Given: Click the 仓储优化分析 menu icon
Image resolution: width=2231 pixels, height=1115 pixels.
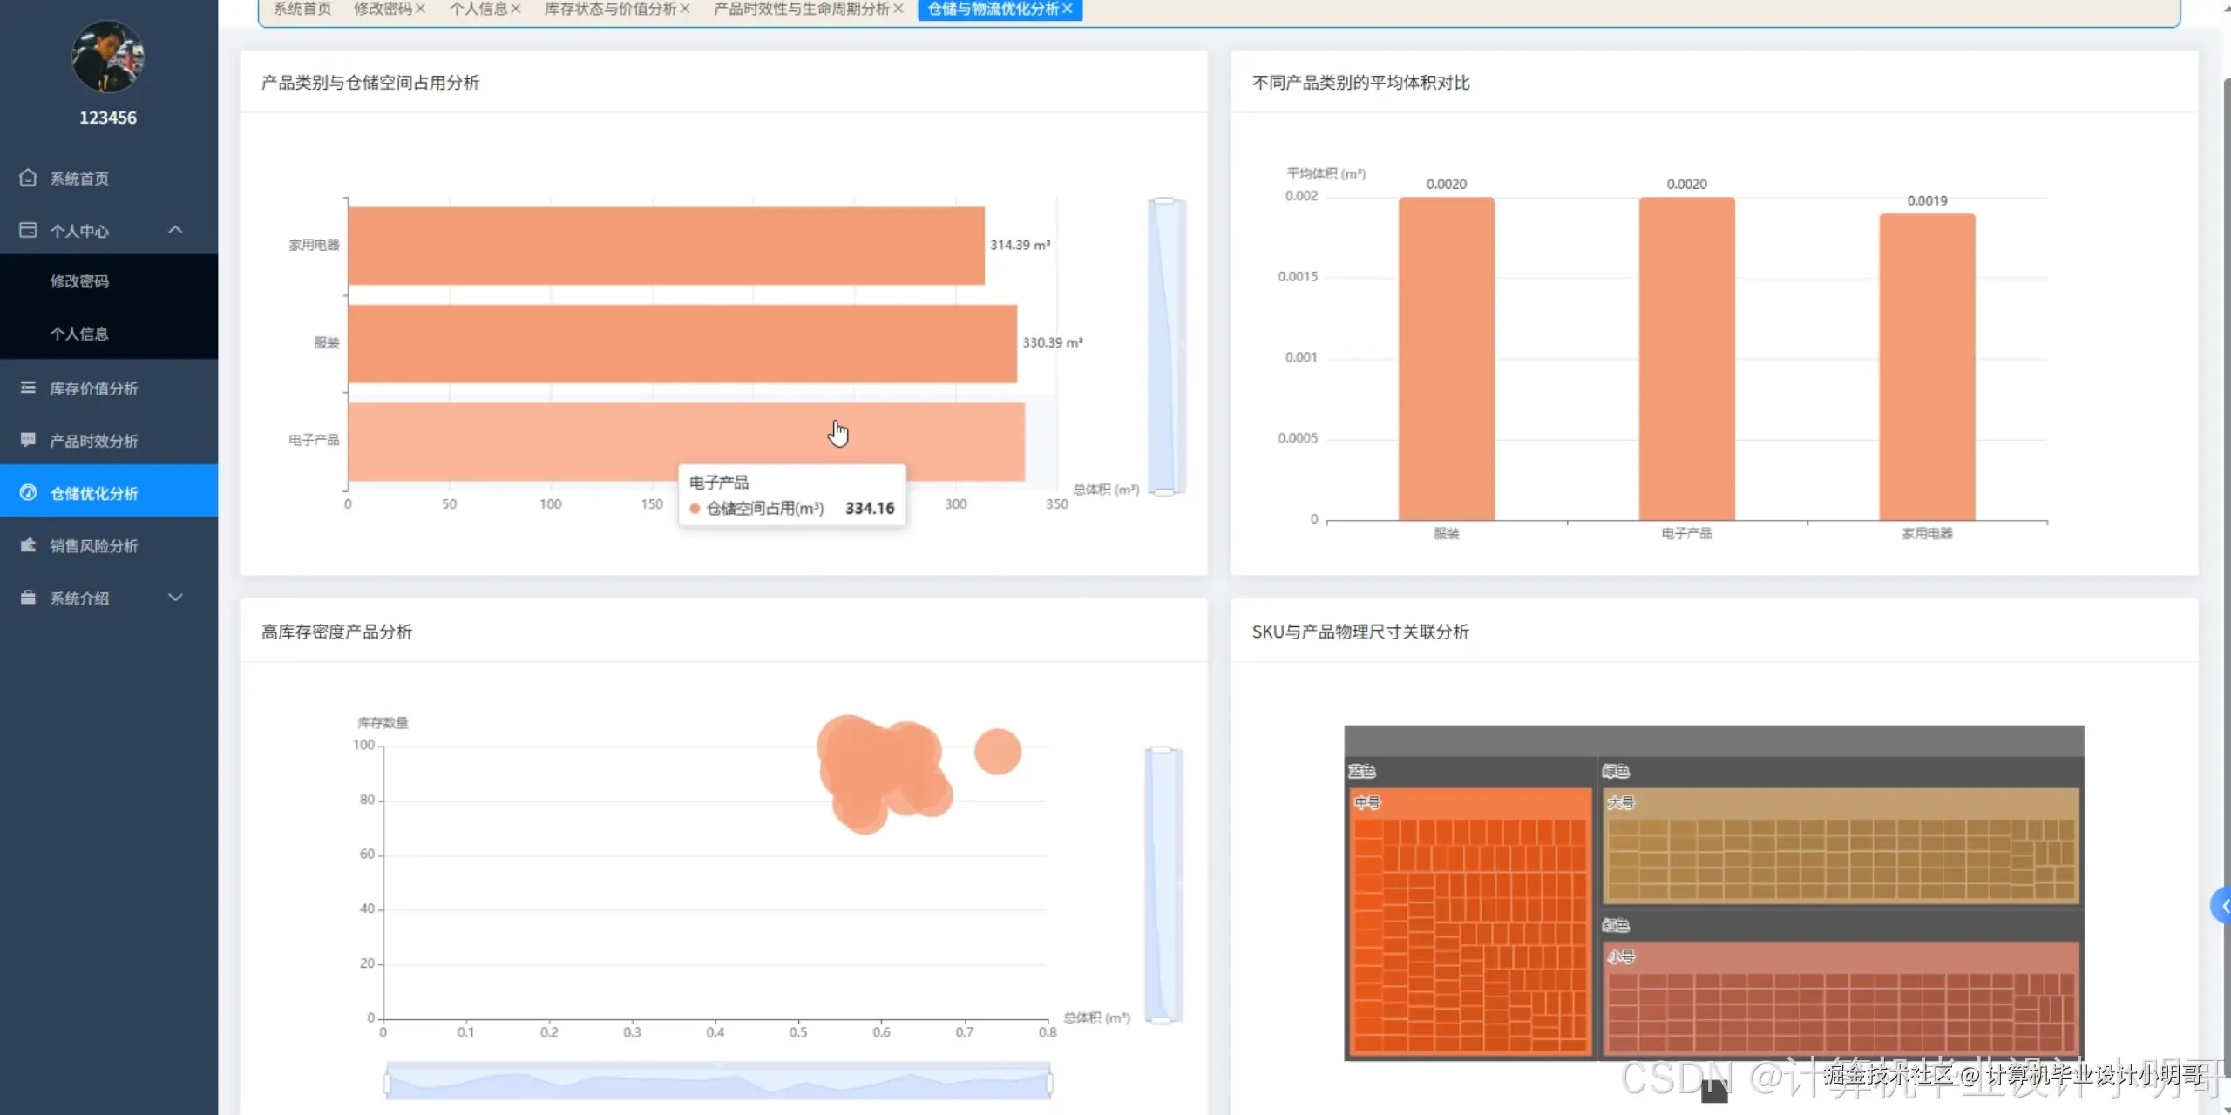Looking at the screenshot, I should [28, 492].
